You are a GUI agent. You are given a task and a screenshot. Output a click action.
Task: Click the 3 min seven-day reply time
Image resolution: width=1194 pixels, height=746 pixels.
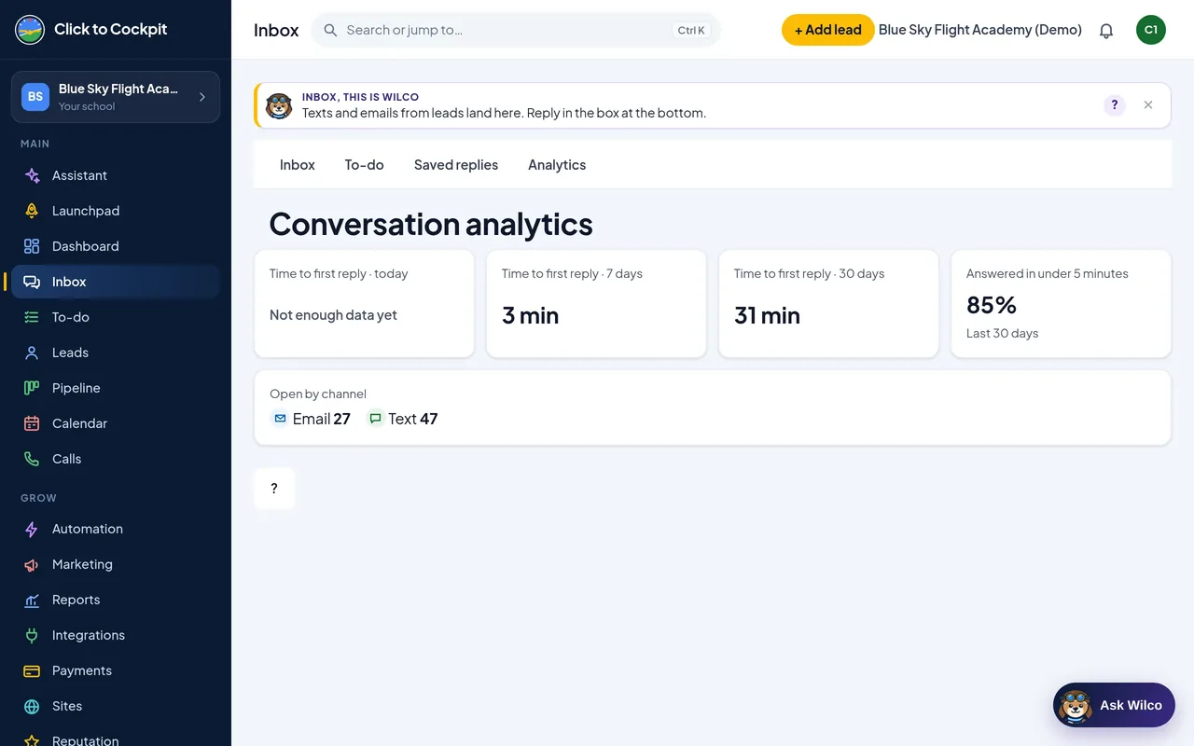530,315
